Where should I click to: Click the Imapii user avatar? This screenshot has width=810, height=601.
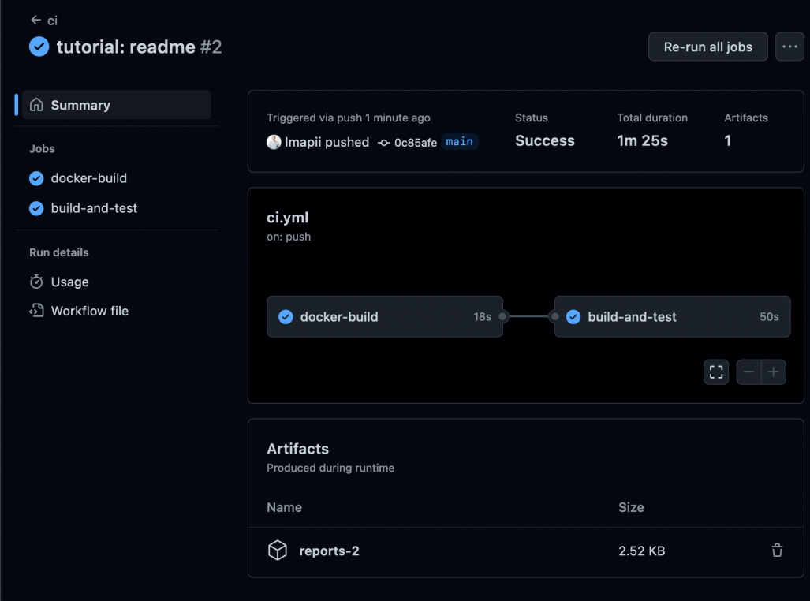click(274, 142)
